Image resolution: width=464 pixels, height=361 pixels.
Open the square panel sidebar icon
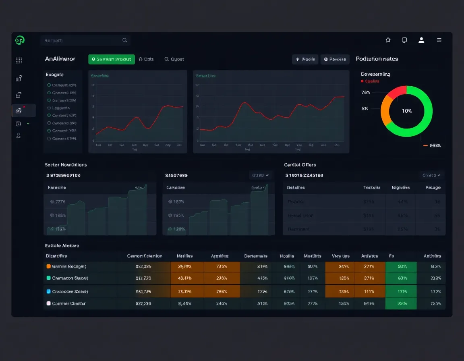[19, 124]
